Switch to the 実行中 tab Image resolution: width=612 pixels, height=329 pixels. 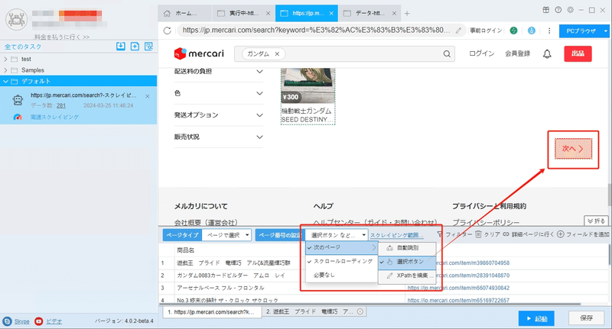point(243,13)
